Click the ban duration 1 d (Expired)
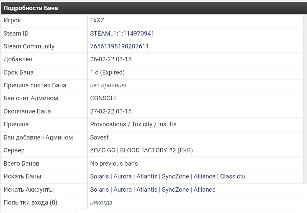Image resolution: width=307 pixels, height=213 pixels. (x=107, y=72)
